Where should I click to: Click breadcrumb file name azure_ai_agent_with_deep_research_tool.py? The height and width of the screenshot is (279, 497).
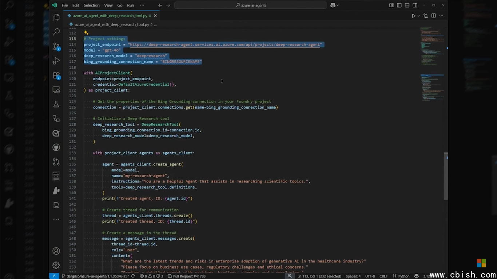coord(112,25)
